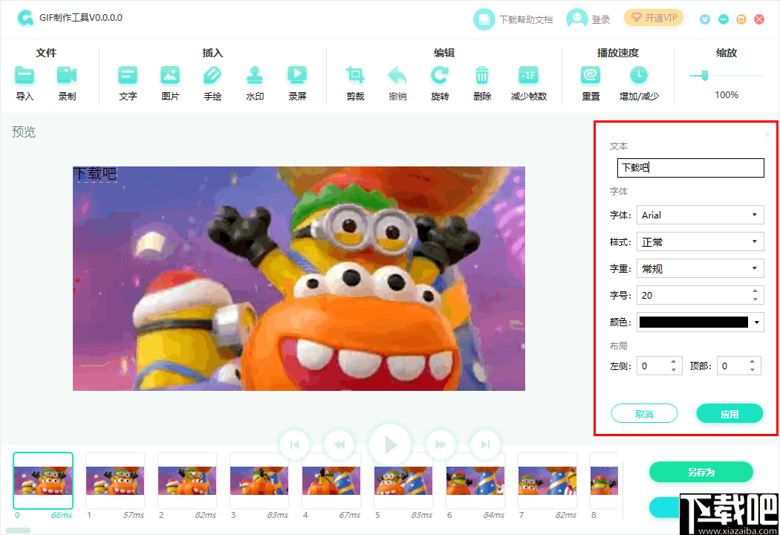Play the GIF preview
Image resolution: width=780 pixels, height=535 pixels.
390,444
